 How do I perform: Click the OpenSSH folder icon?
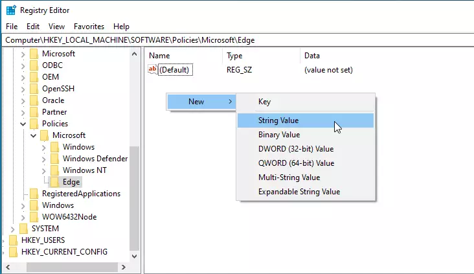(34, 89)
